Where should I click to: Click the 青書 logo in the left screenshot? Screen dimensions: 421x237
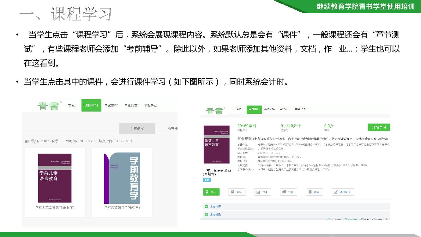48,106
